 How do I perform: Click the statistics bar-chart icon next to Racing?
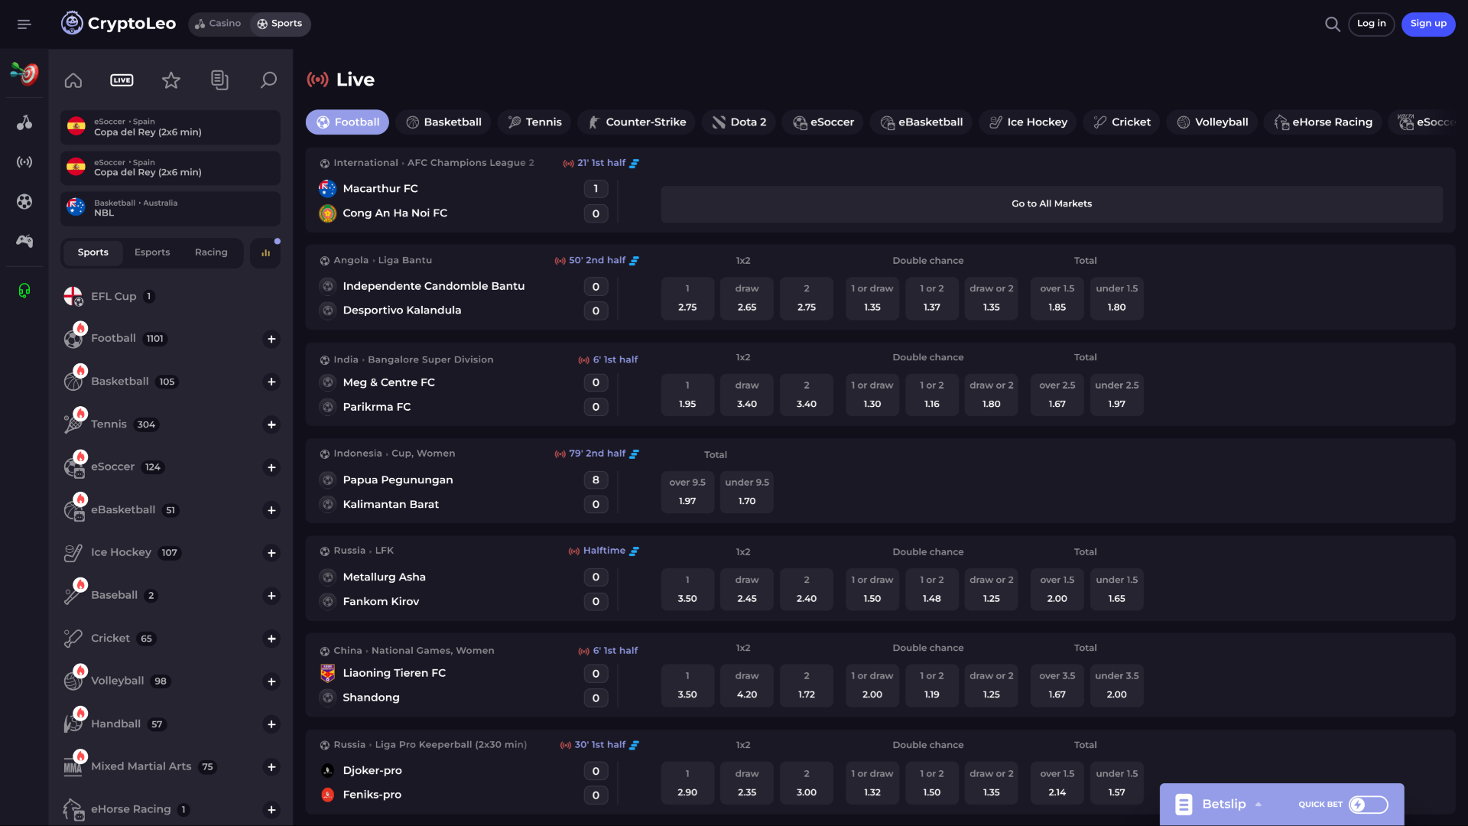tap(265, 252)
